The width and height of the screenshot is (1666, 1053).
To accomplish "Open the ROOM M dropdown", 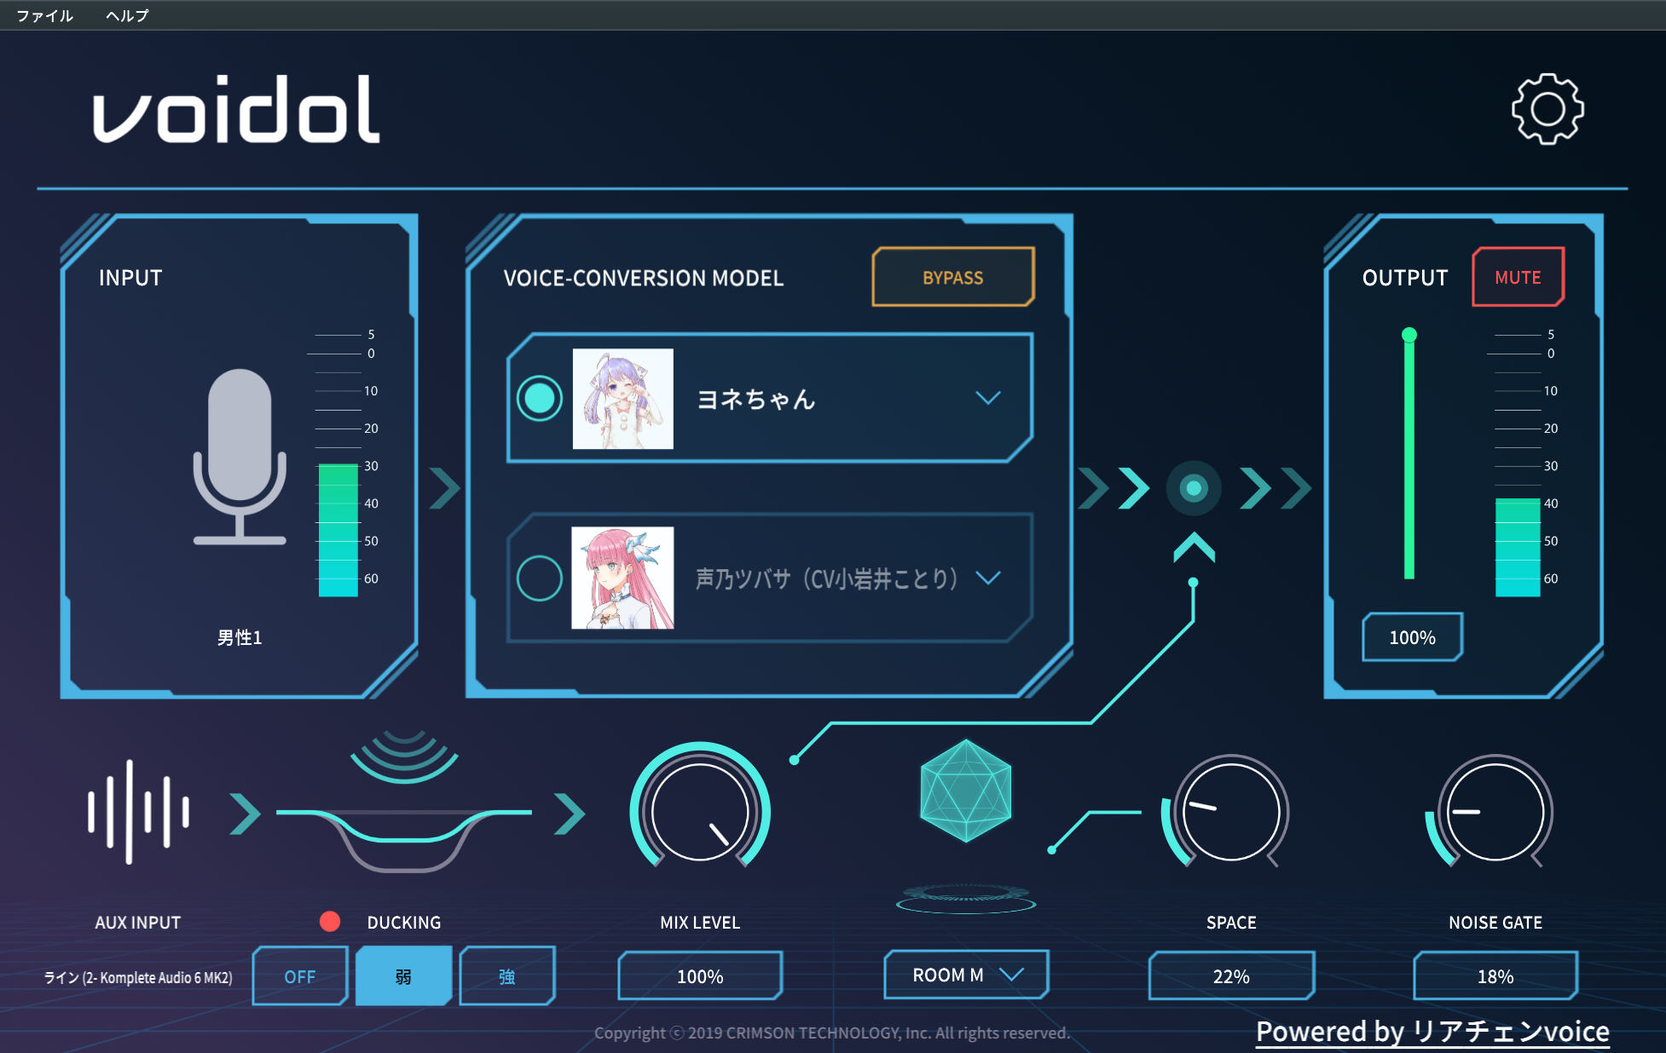I will [x=966, y=975].
